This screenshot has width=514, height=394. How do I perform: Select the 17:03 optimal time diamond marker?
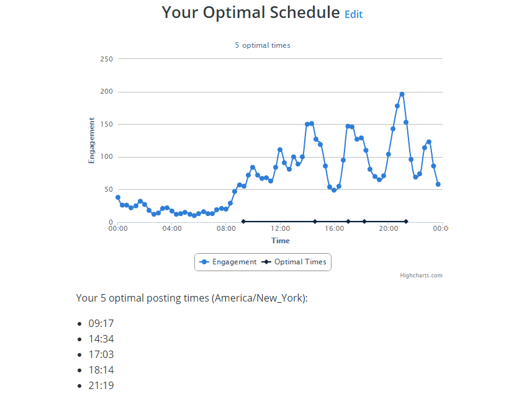click(x=348, y=221)
